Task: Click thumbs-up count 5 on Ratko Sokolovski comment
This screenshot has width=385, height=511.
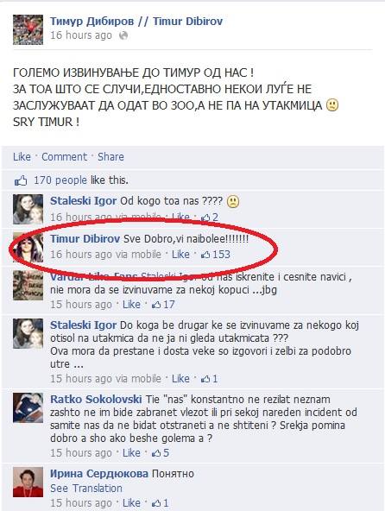Action: pos(161,452)
